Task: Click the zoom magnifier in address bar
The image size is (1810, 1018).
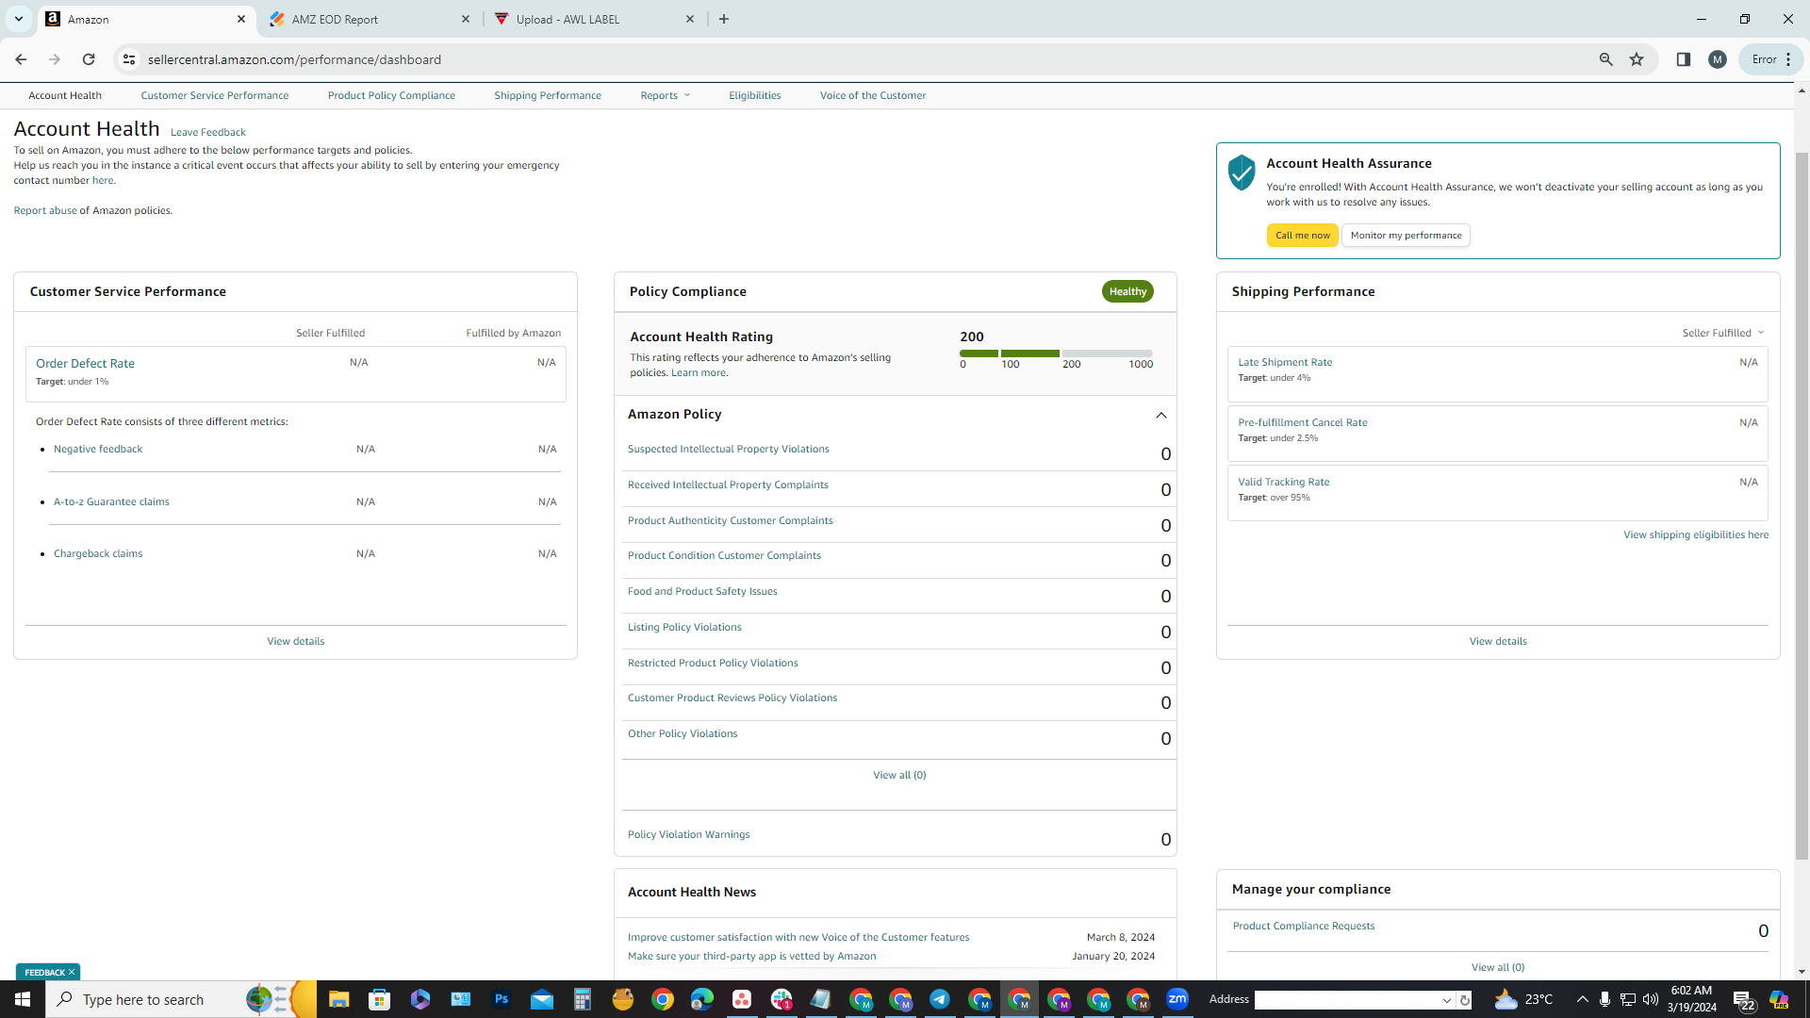Action: (x=1606, y=59)
